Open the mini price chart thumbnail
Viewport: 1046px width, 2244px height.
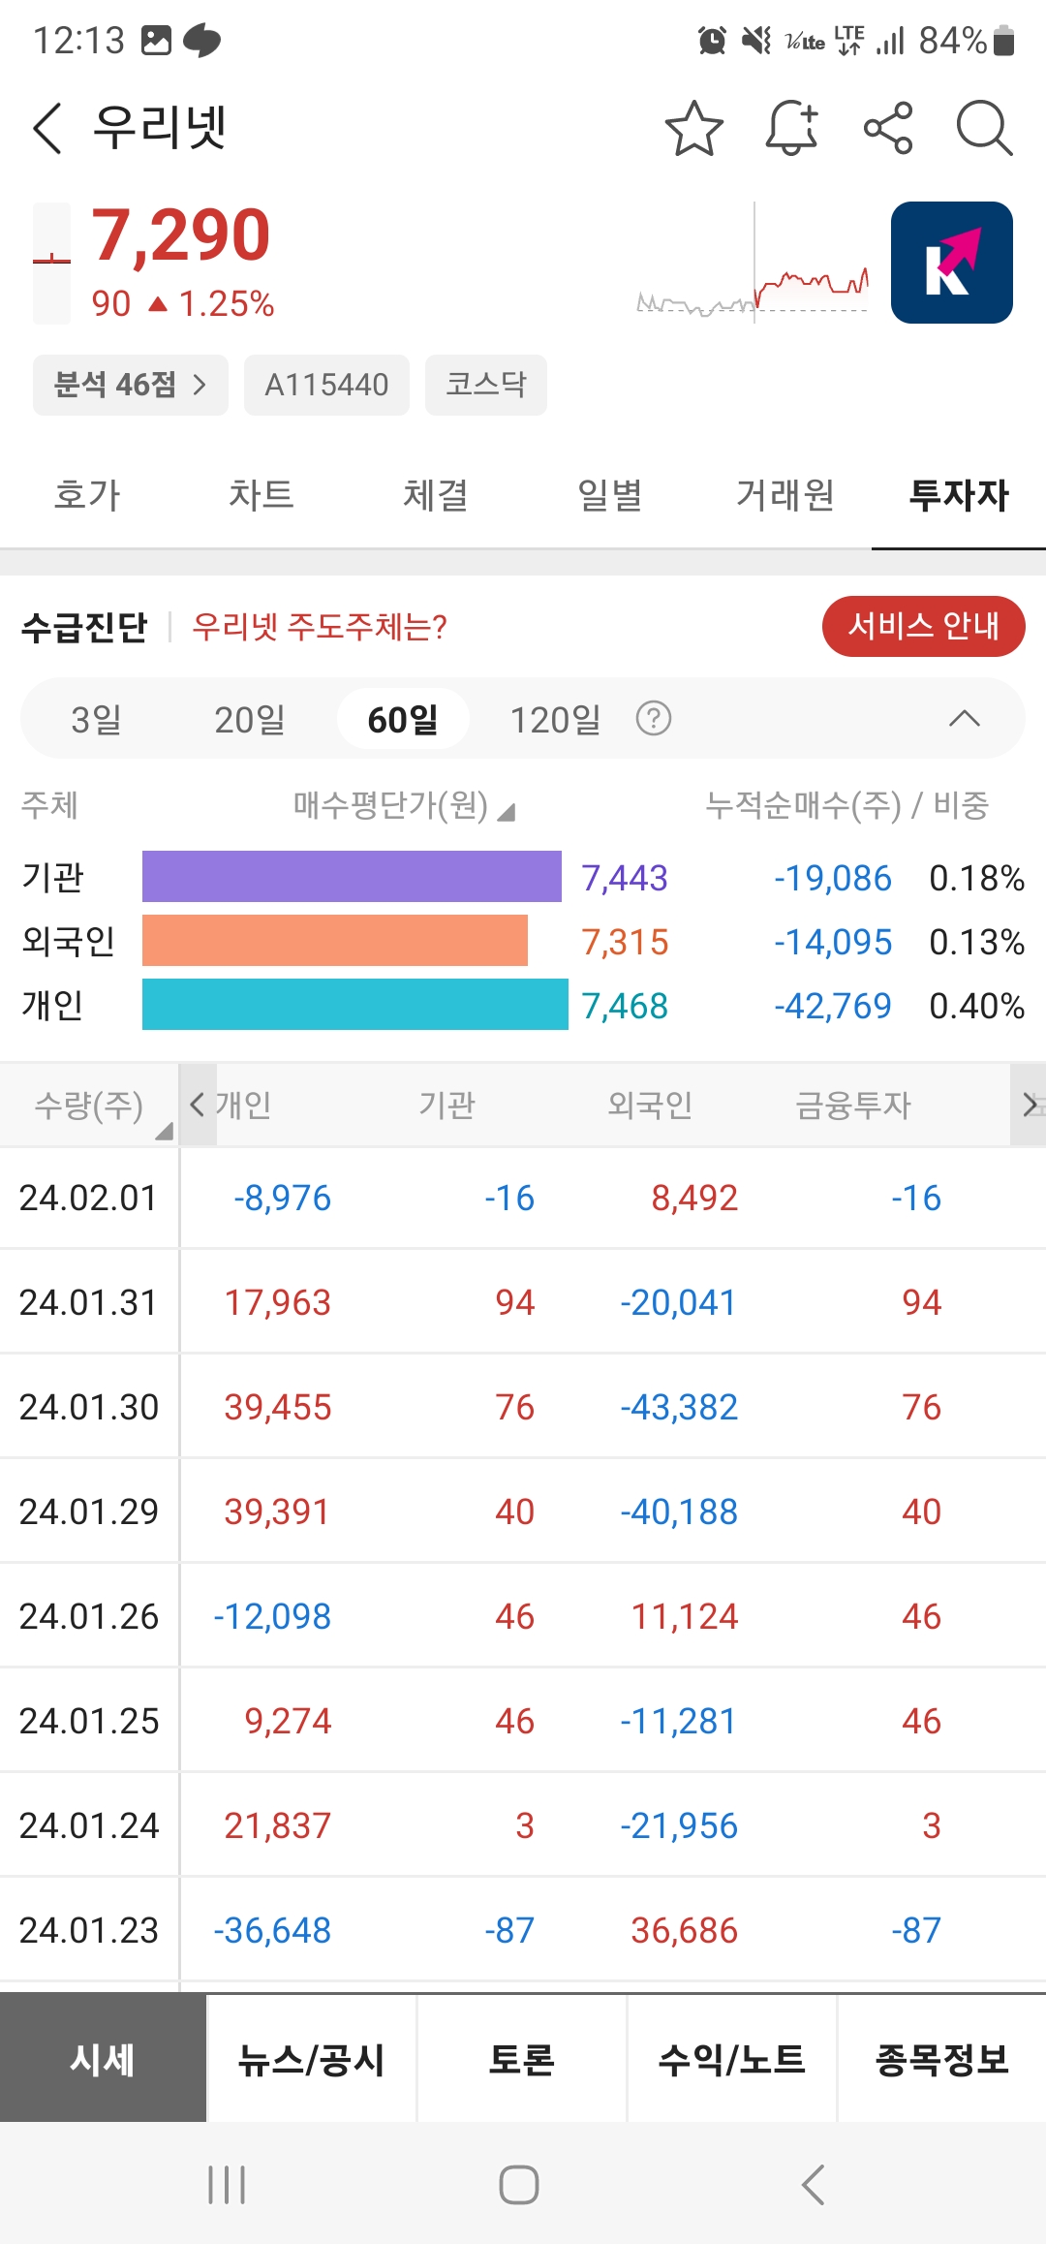pos(753,263)
